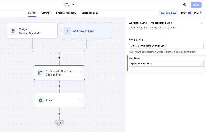Toggle the Draft/Publish switch
206x132 pixels.
190,13
